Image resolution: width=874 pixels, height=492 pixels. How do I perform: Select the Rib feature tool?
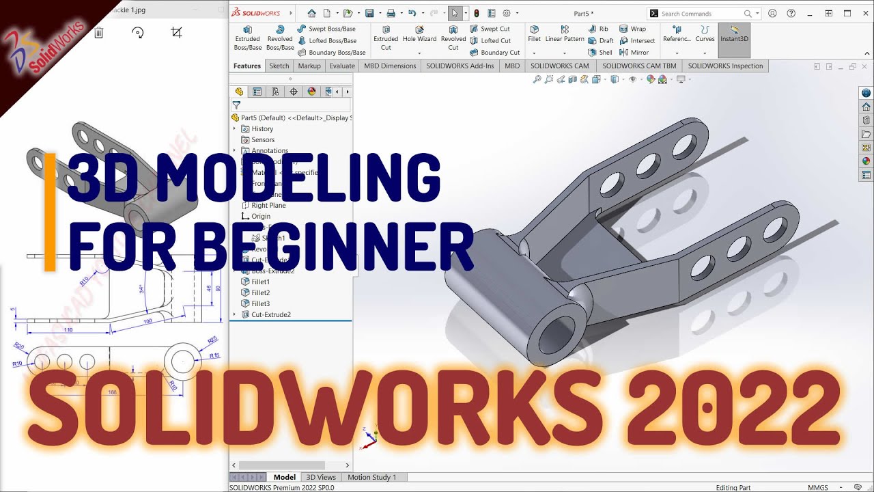(598, 29)
